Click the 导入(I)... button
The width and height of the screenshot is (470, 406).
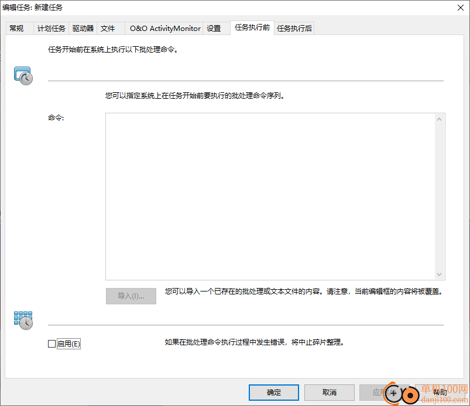click(x=131, y=296)
